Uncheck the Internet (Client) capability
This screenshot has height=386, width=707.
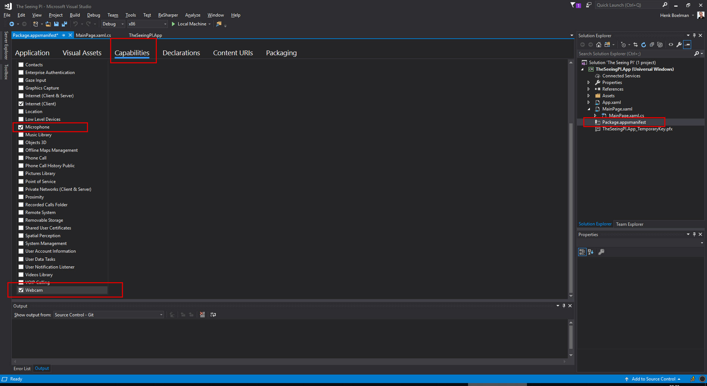click(21, 104)
